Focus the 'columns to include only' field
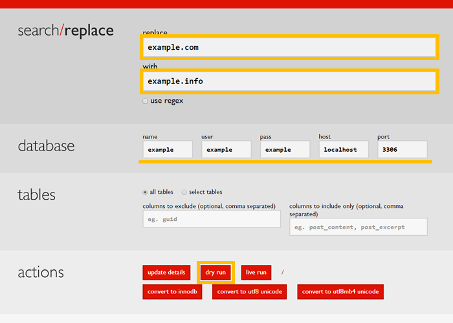The height and width of the screenshot is (323, 453). [x=359, y=227]
